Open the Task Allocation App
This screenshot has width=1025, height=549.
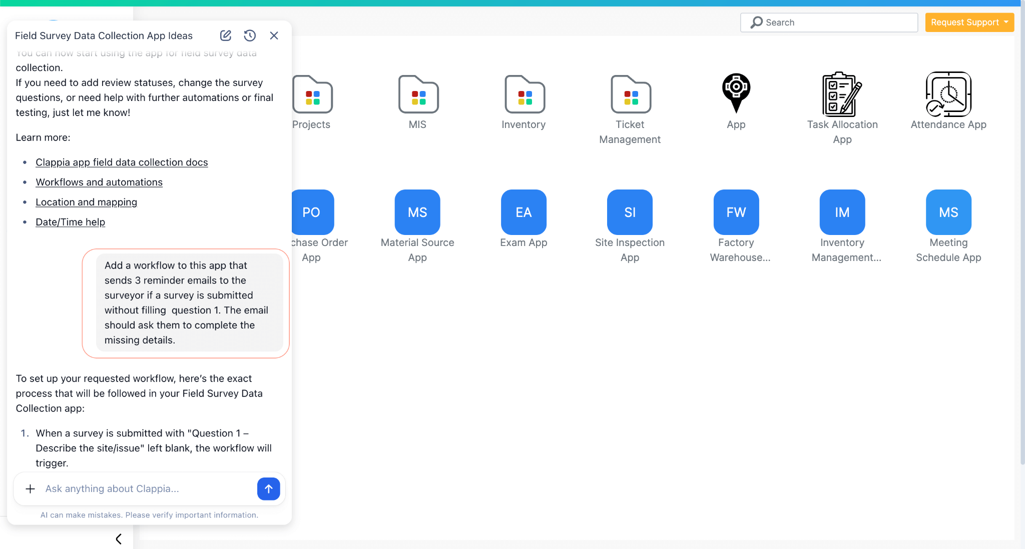842,95
